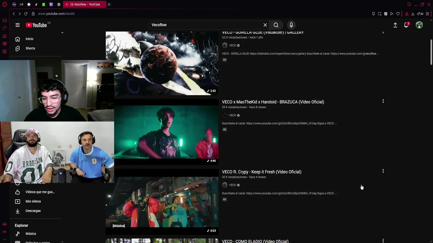Screen dimensions: 433x243
Task: Open Descargas in the sidebar
Action: pos(37,211)
